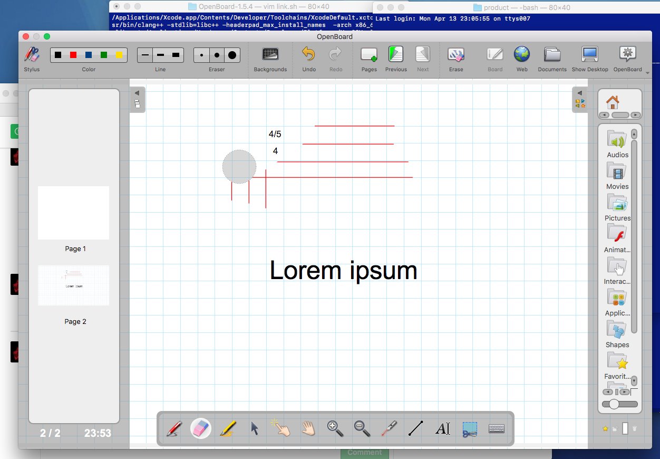Pick the black pen color
Image resolution: width=660 pixels, height=459 pixels.
click(x=59, y=55)
